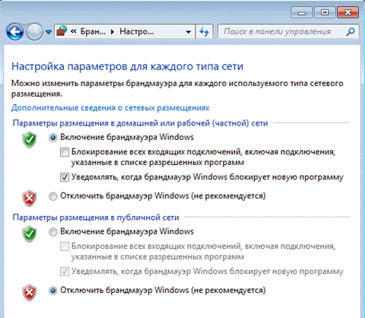The height and width of the screenshot is (318, 365).
Task: Click the firewall brick icon in address bar
Action: pos(62,31)
